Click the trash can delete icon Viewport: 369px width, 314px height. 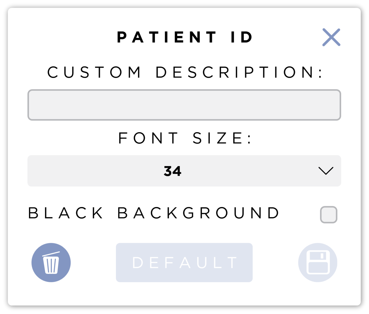(x=51, y=263)
